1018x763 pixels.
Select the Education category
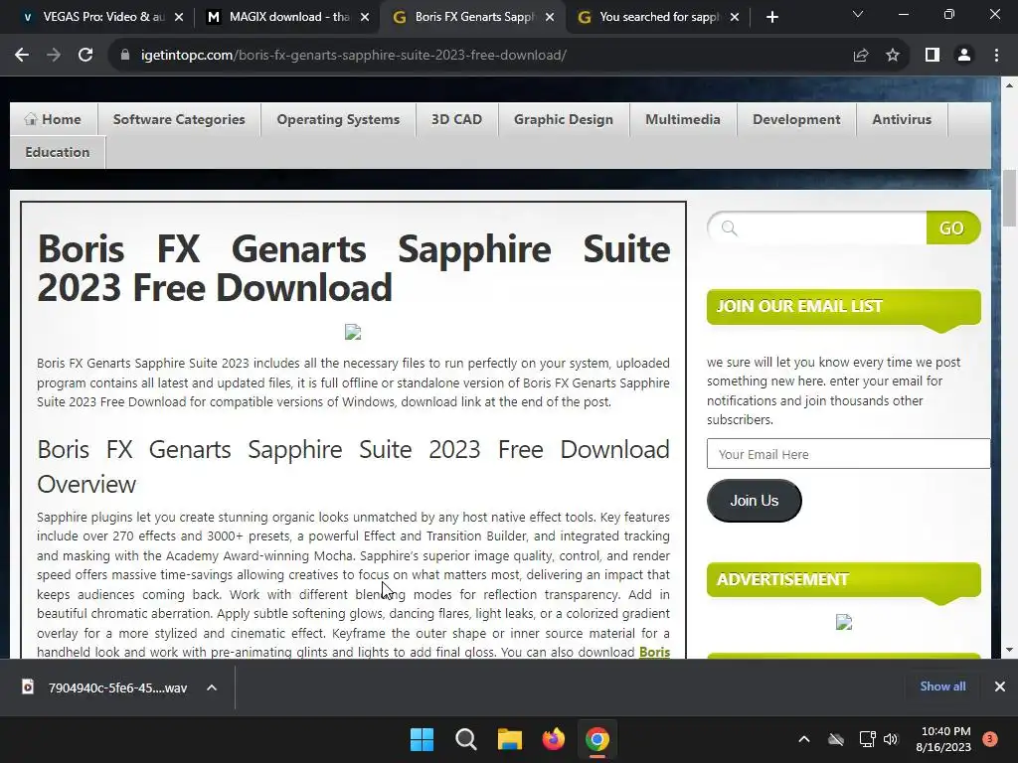57,152
